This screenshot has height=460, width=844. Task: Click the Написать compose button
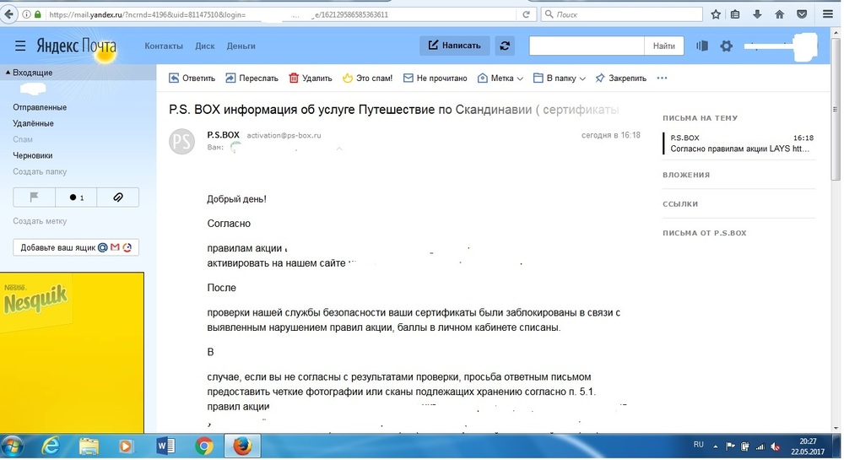coord(454,46)
